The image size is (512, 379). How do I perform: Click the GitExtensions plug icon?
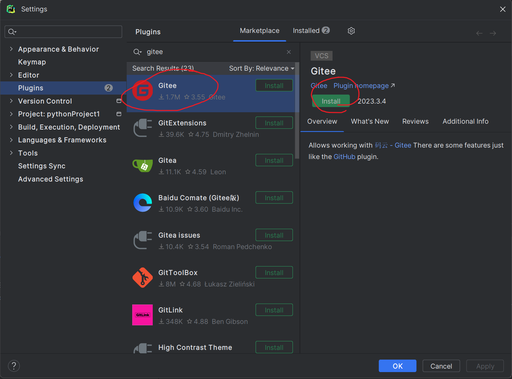(x=143, y=128)
